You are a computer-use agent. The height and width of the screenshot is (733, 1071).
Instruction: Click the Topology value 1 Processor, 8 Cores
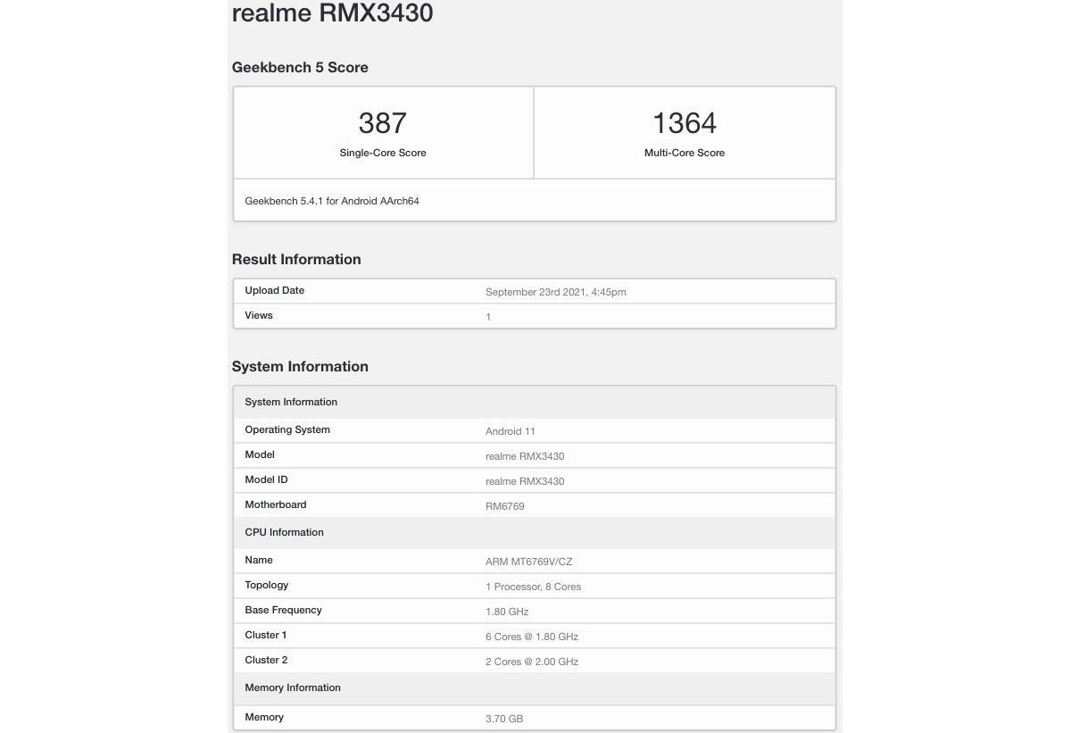tap(533, 587)
